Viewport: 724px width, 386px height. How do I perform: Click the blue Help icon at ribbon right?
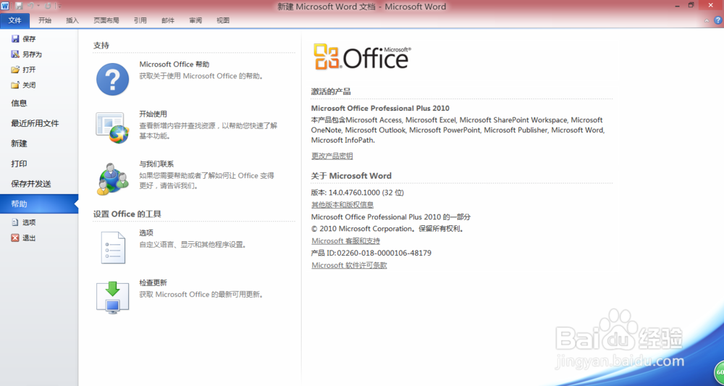tap(718, 20)
